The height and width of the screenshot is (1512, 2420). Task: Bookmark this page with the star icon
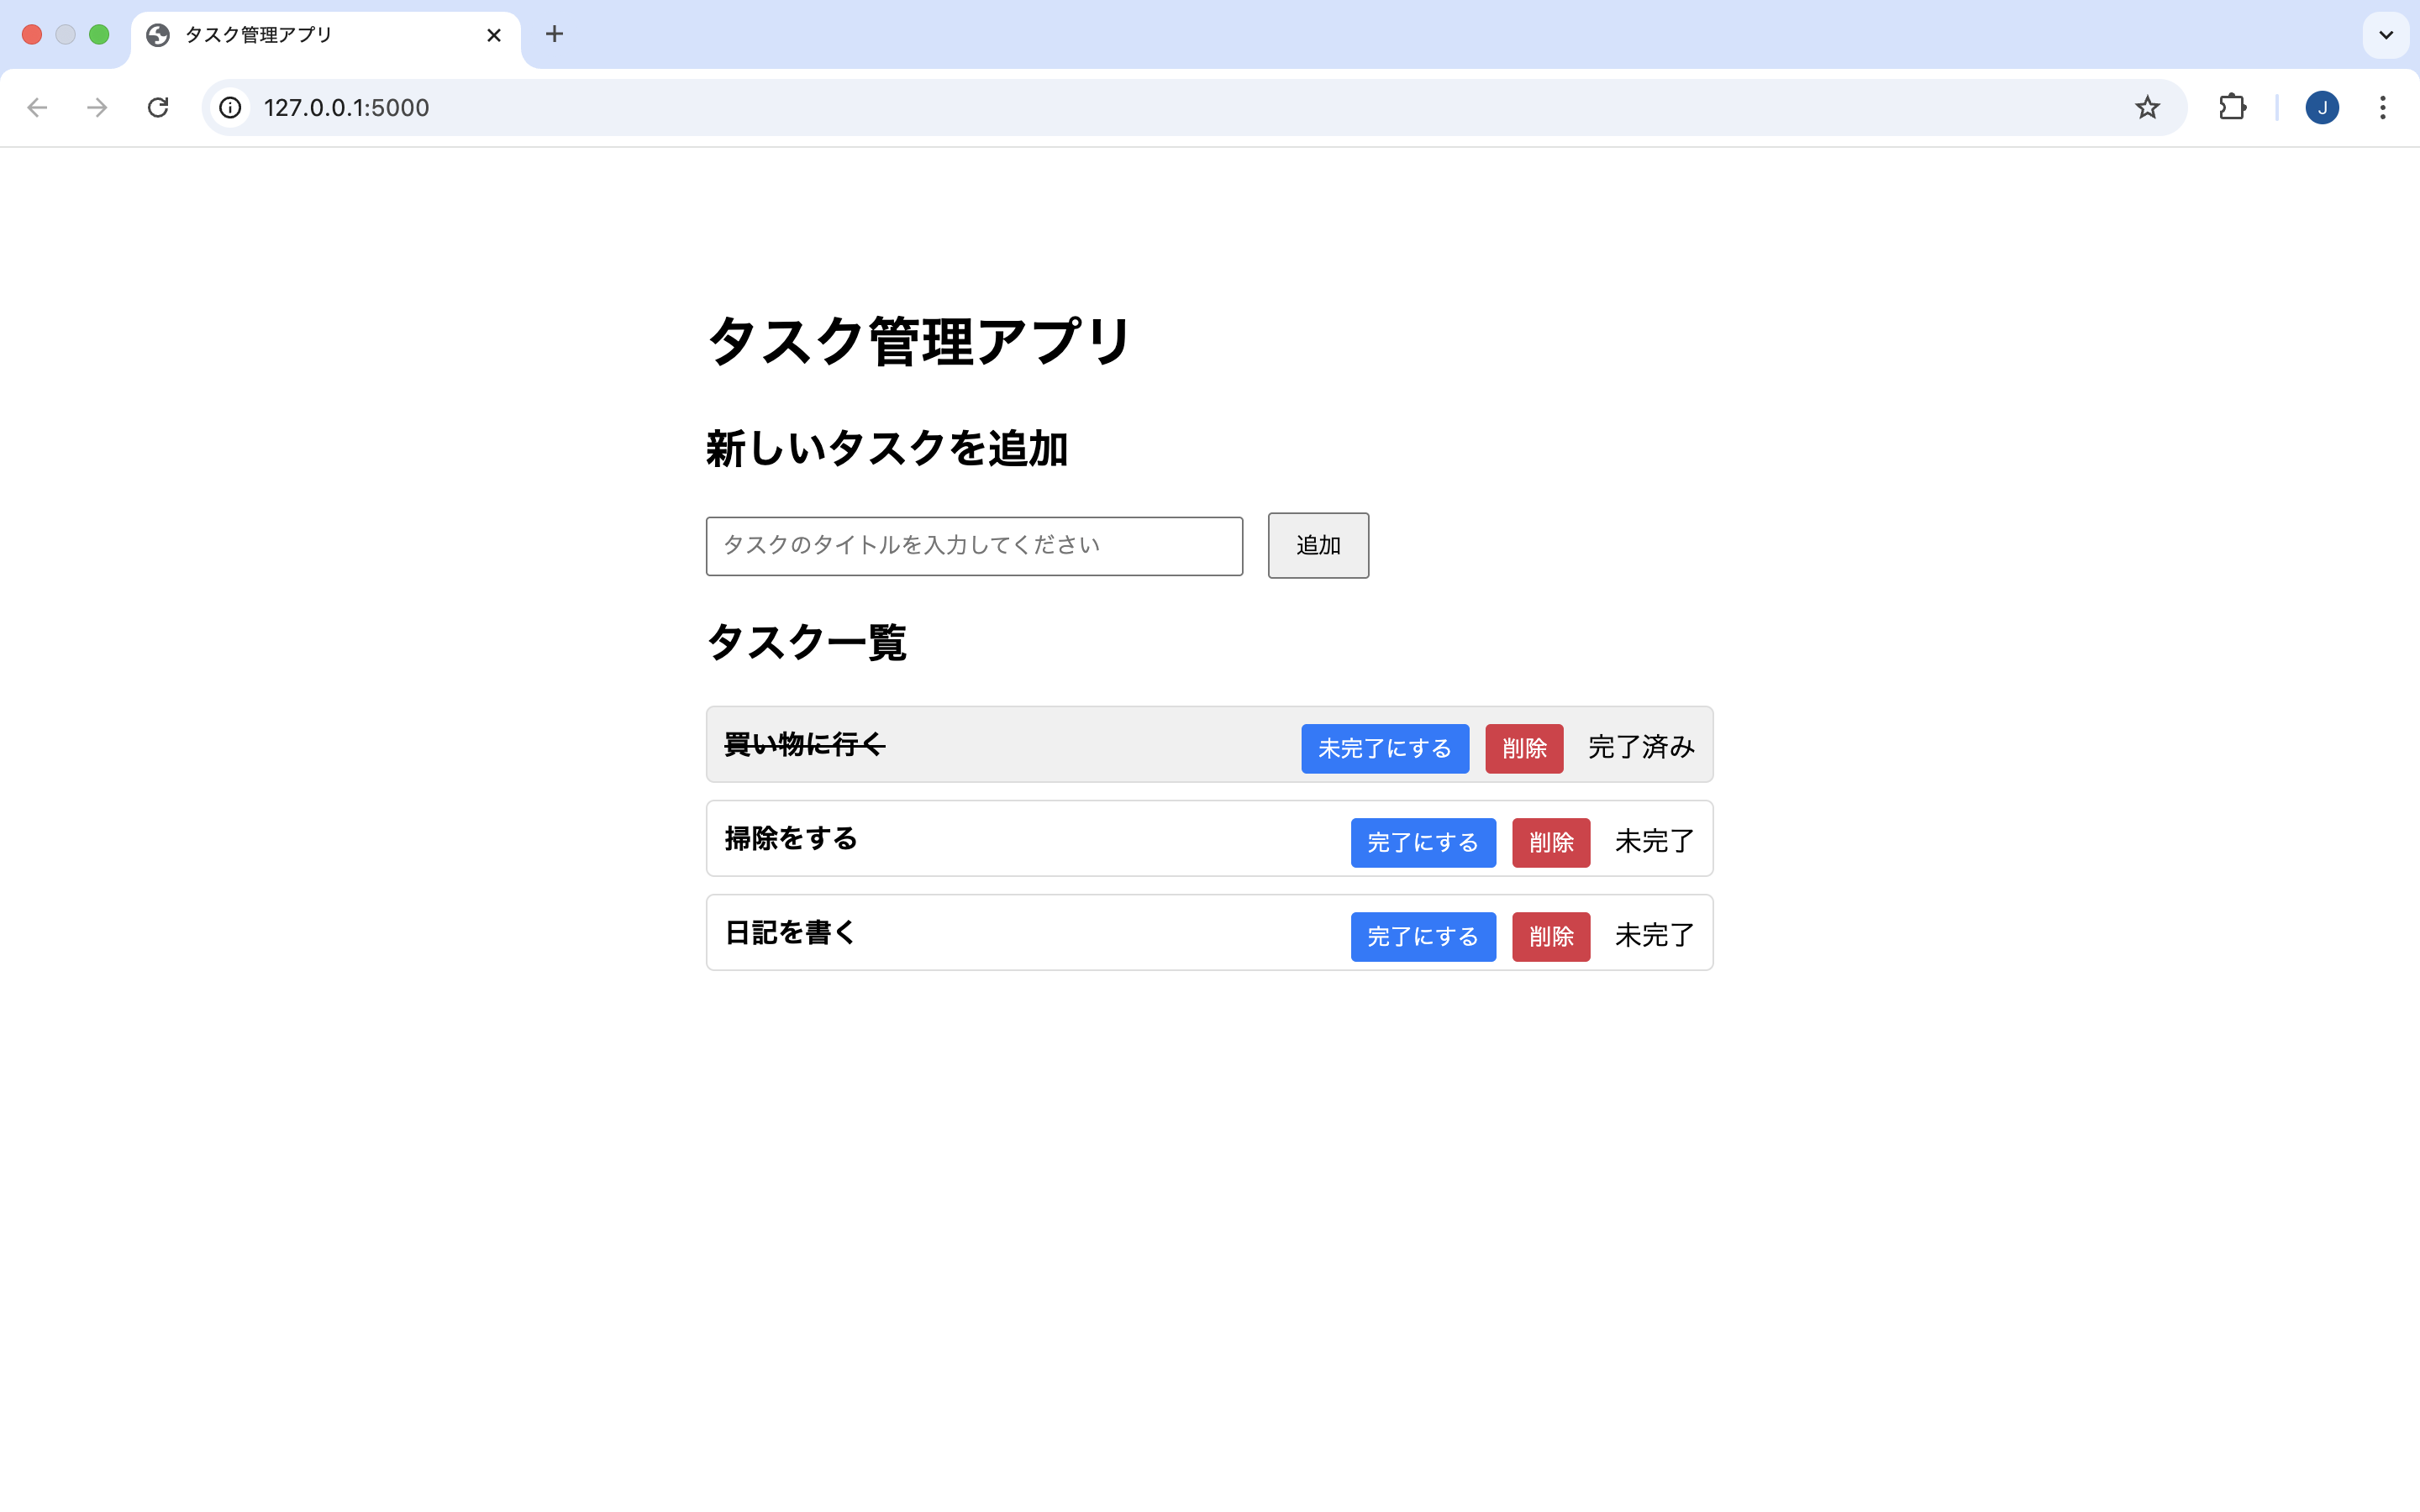click(x=2146, y=107)
